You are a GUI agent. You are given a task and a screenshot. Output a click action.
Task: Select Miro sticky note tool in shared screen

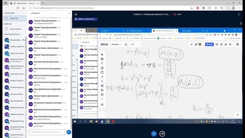[102, 68]
